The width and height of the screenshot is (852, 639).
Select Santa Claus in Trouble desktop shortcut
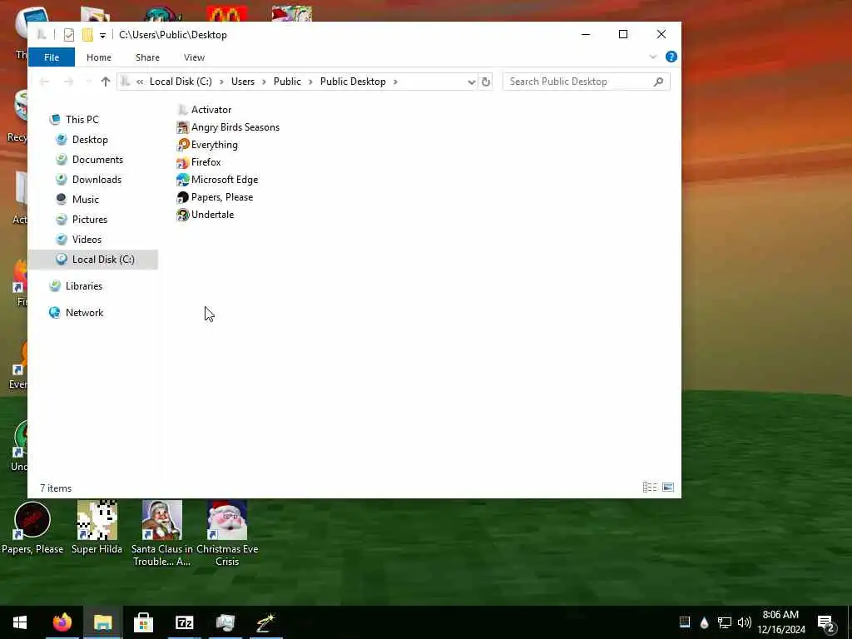coord(162,533)
